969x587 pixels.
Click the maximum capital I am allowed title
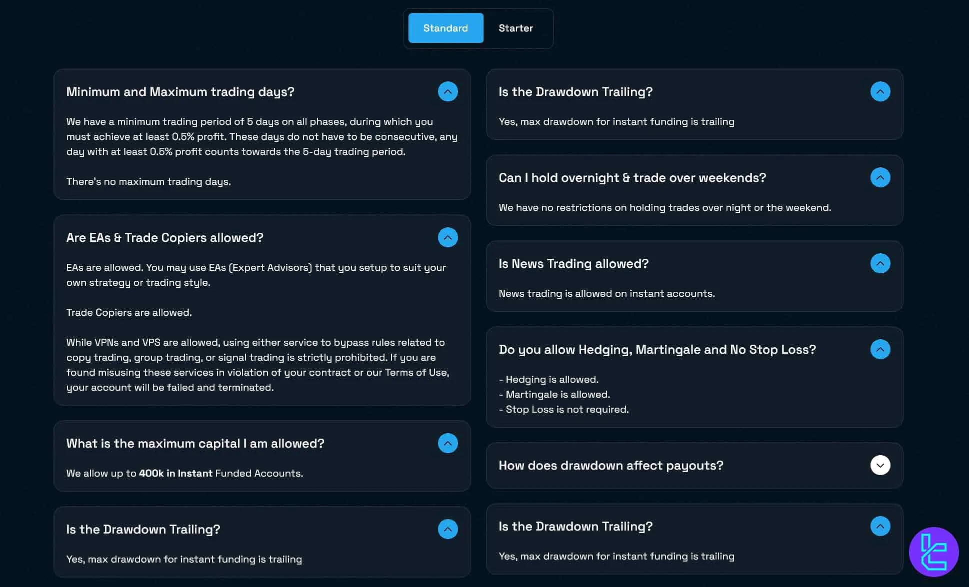point(195,444)
